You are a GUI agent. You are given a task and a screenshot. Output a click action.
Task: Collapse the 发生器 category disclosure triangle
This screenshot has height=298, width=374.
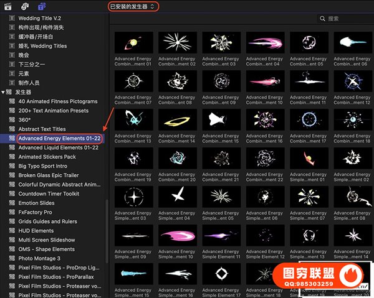coord(3,92)
